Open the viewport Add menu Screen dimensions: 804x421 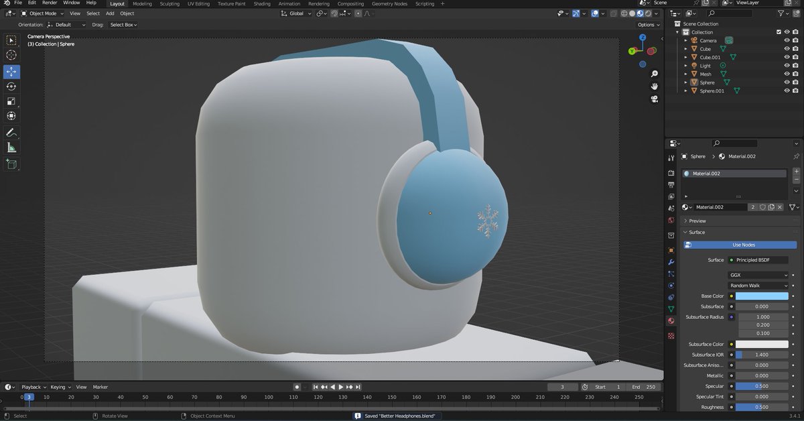click(x=109, y=13)
